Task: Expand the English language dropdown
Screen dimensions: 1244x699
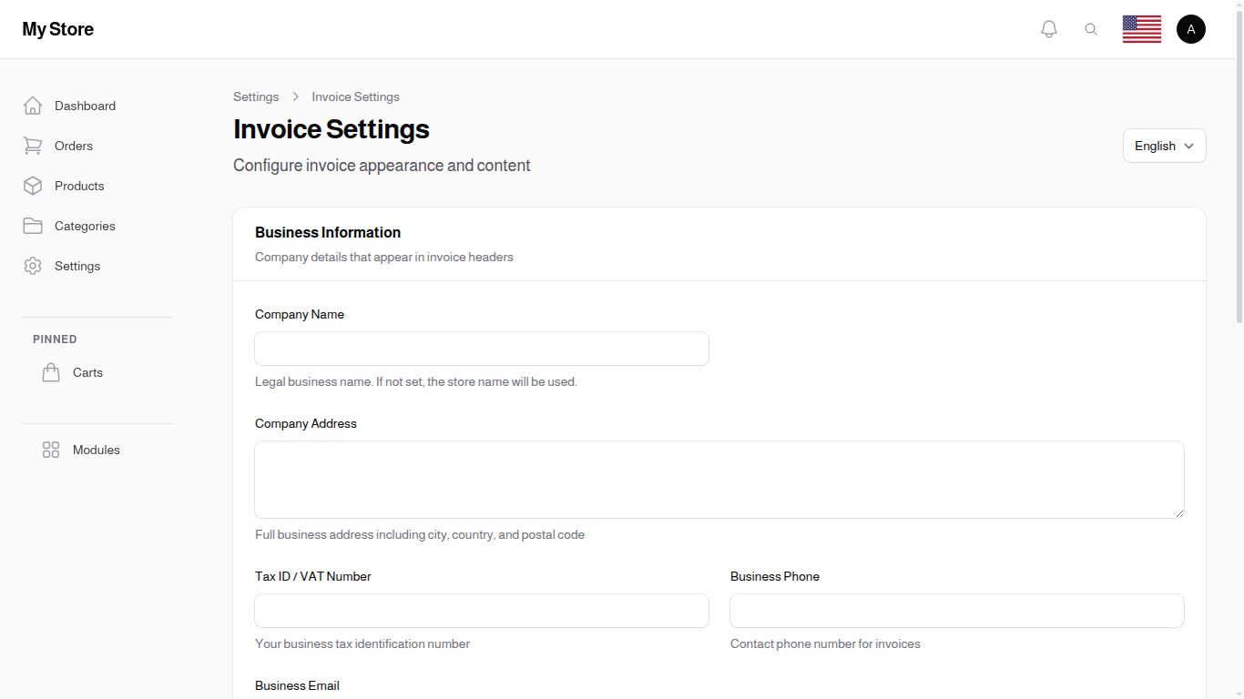Action: pyautogui.click(x=1164, y=146)
